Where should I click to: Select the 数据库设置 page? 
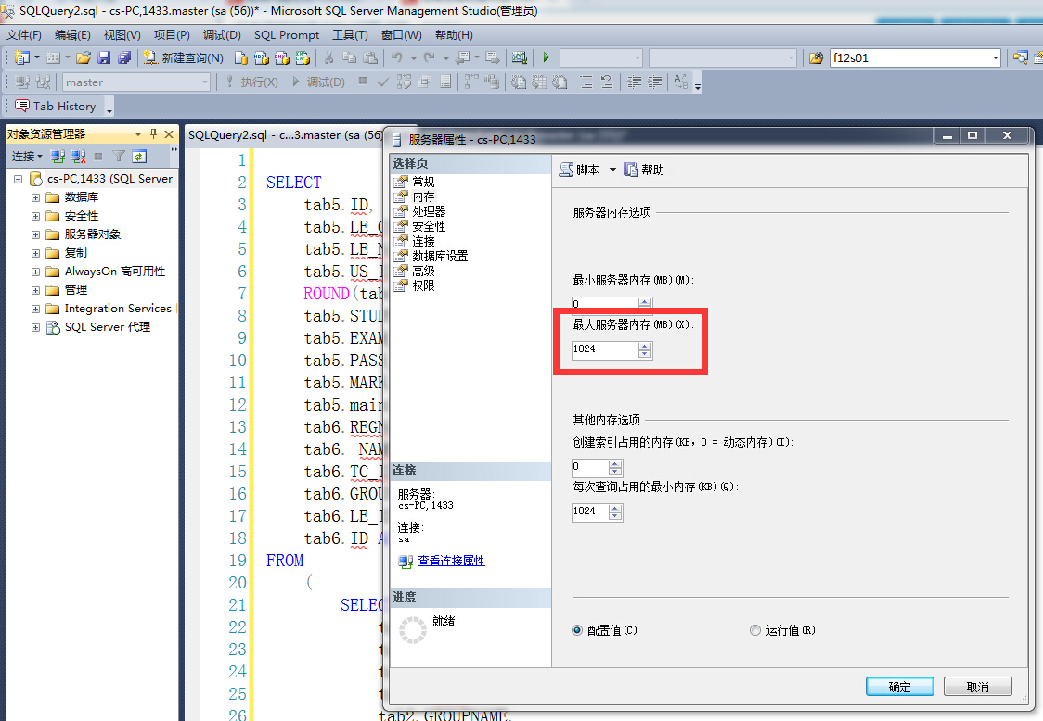440,256
